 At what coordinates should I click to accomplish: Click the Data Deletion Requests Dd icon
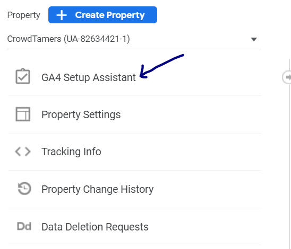coord(24,226)
